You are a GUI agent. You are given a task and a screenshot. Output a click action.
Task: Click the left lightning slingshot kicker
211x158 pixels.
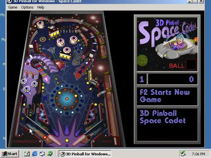44,114
